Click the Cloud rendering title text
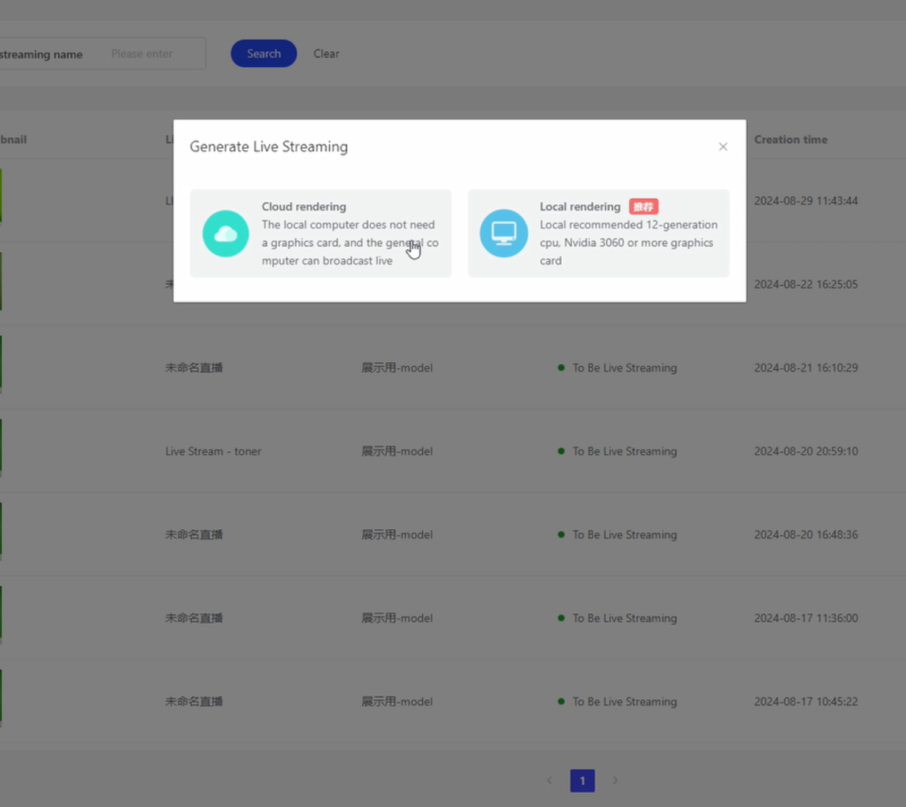The width and height of the screenshot is (906, 807). tap(303, 206)
